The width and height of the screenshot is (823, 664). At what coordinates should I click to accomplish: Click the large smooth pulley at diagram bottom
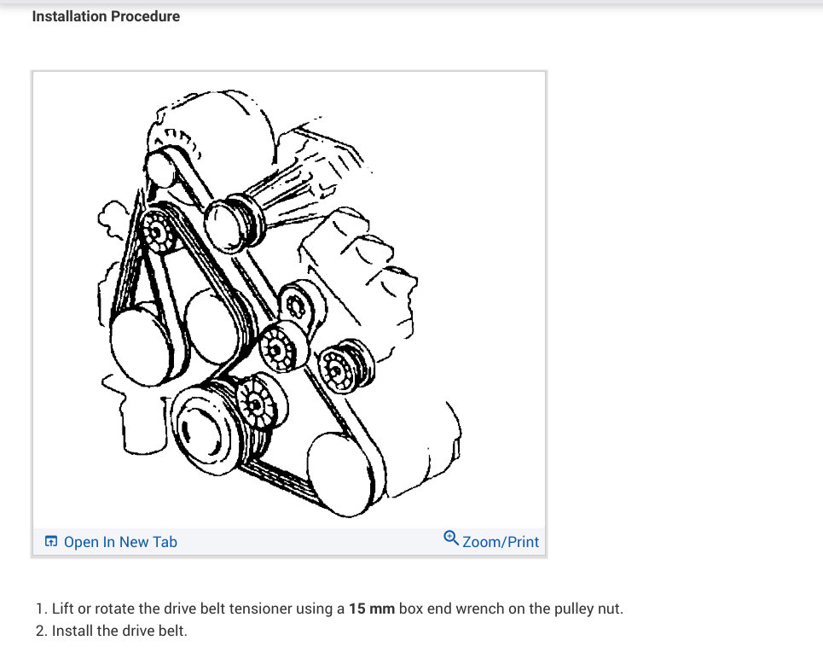click(341, 475)
